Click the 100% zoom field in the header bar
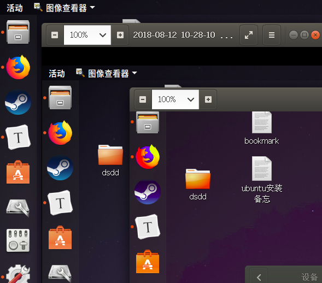The image size is (322, 283). click(87, 35)
